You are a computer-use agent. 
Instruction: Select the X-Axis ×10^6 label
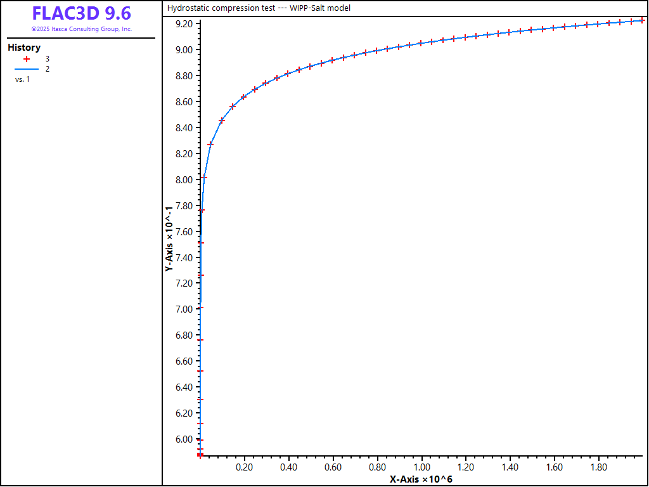coord(421,479)
